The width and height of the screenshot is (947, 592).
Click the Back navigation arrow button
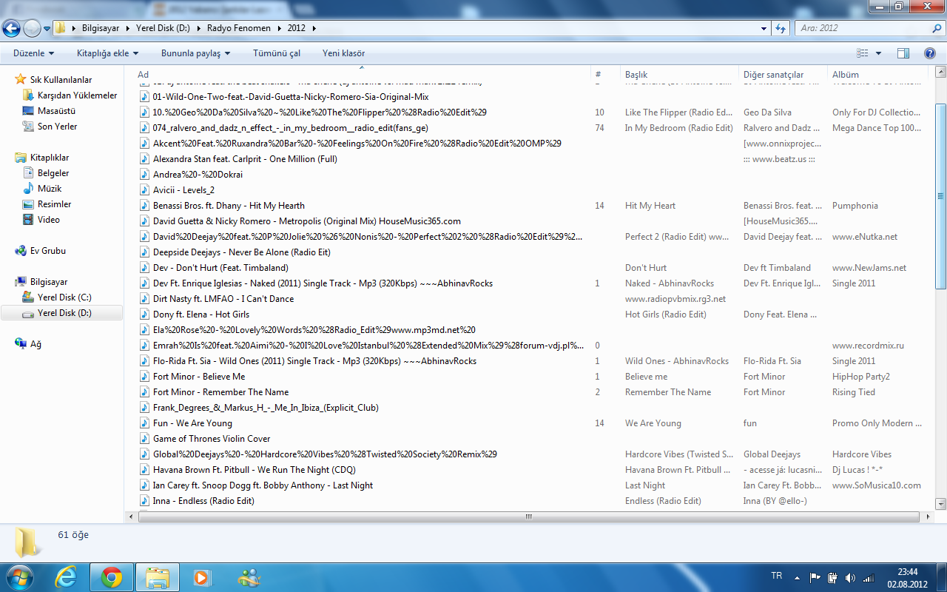tap(12, 28)
